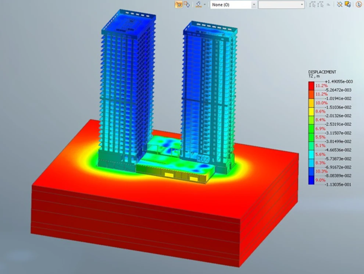Click second node-pick cursor icon in toolbar
The height and width of the screenshot is (274, 364).
point(321,4)
